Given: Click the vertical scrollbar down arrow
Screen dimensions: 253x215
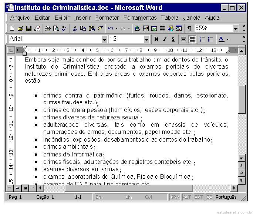Looking at the screenshot, I should (x=242, y=158).
